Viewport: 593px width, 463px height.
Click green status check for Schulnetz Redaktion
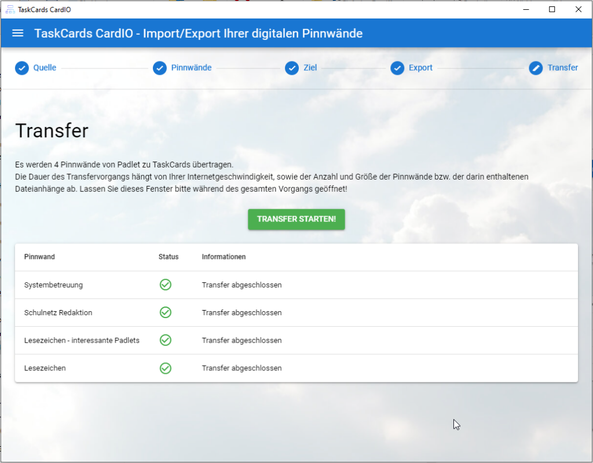click(165, 312)
